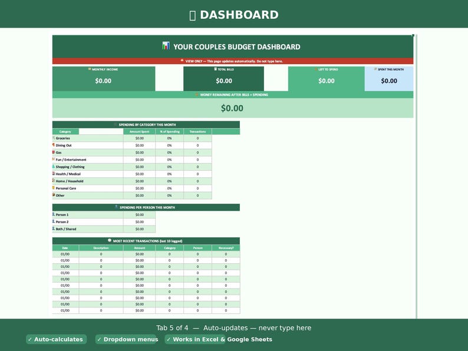Screen dimensions: 468x351
Task: Click the Dropdown menus badge
Action: coord(127,339)
